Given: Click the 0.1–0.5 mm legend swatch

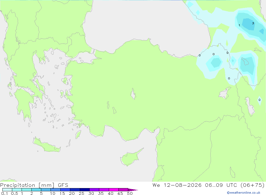Looking at the screenshot, I should tap(7, 190).
